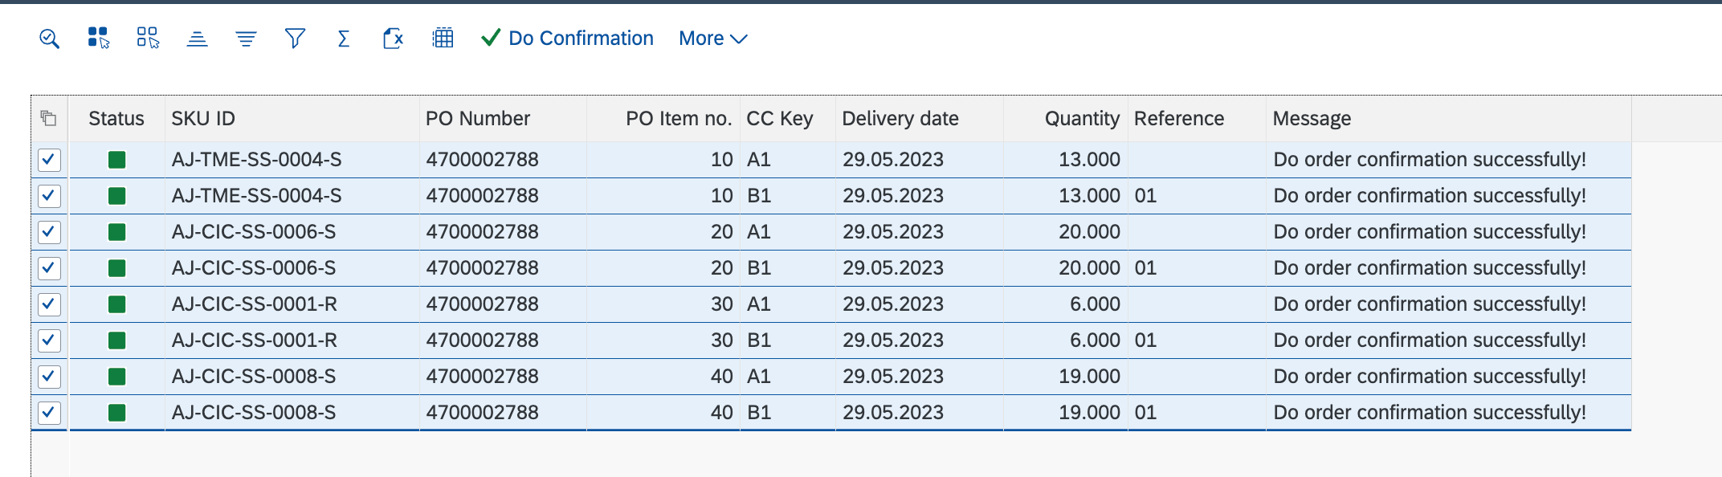Deselect the last row AJ-CIC-SS-0008-S B1 checkbox

click(49, 413)
